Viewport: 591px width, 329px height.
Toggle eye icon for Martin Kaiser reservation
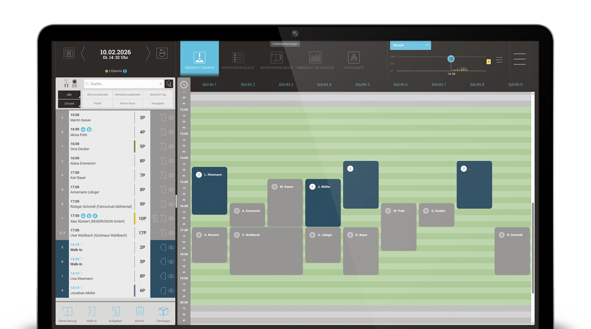pyautogui.click(x=171, y=118)
